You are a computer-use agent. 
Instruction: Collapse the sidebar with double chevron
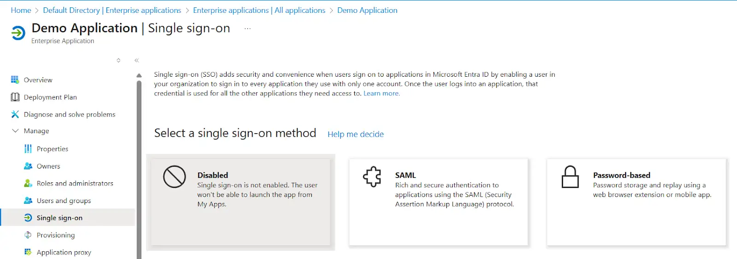pyautogui.click(x=136, y=60)
